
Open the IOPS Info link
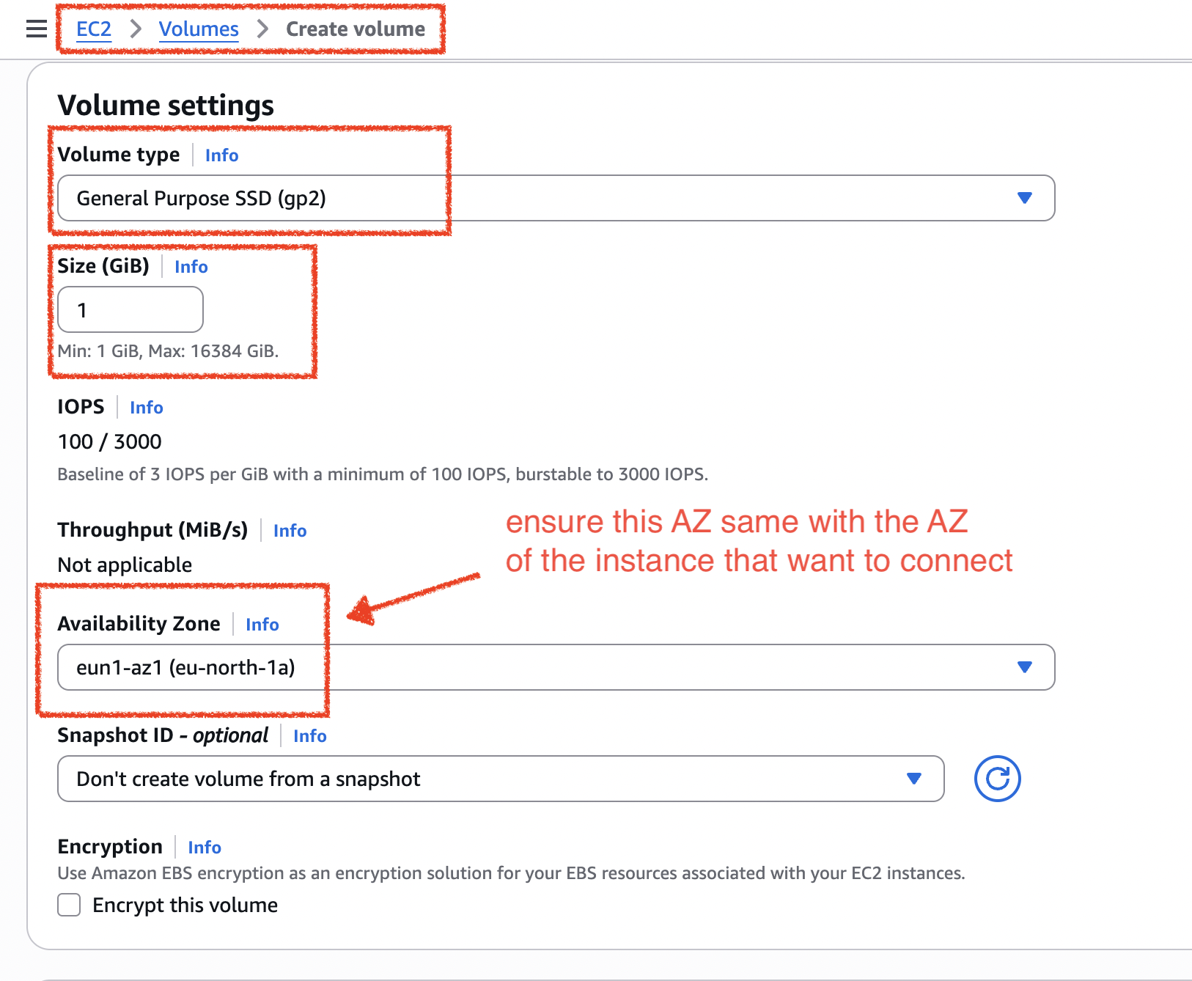[145, 408]
